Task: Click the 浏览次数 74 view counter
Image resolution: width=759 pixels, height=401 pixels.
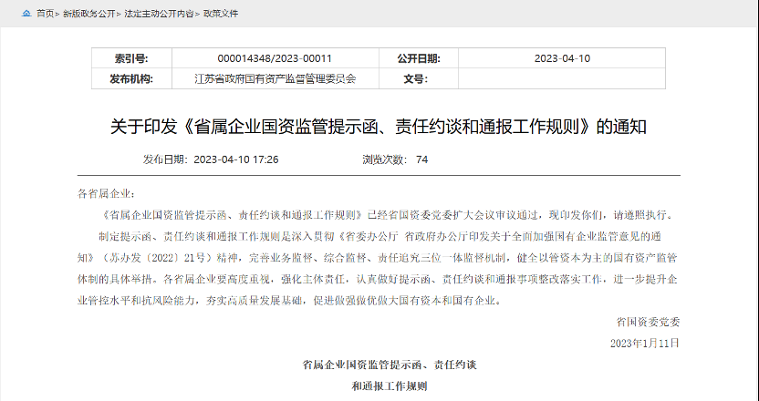Action: pyautogui.click(x=395, y=159)
